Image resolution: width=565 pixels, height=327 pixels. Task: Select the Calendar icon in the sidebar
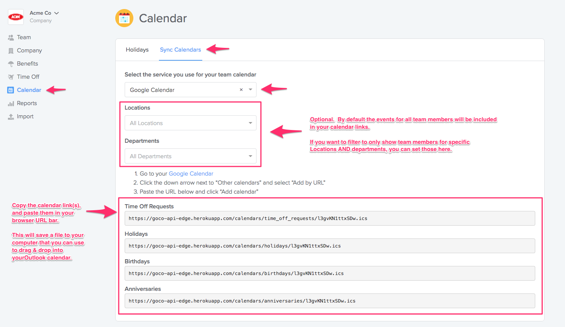click(x=10, y=90)
